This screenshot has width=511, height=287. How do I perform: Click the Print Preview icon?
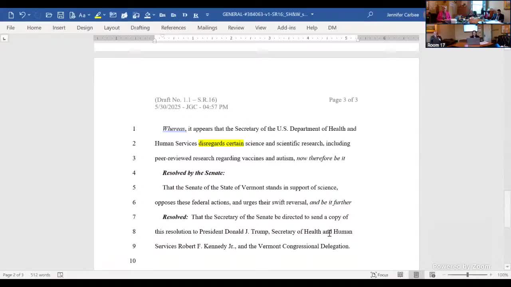tap(72, 15)
